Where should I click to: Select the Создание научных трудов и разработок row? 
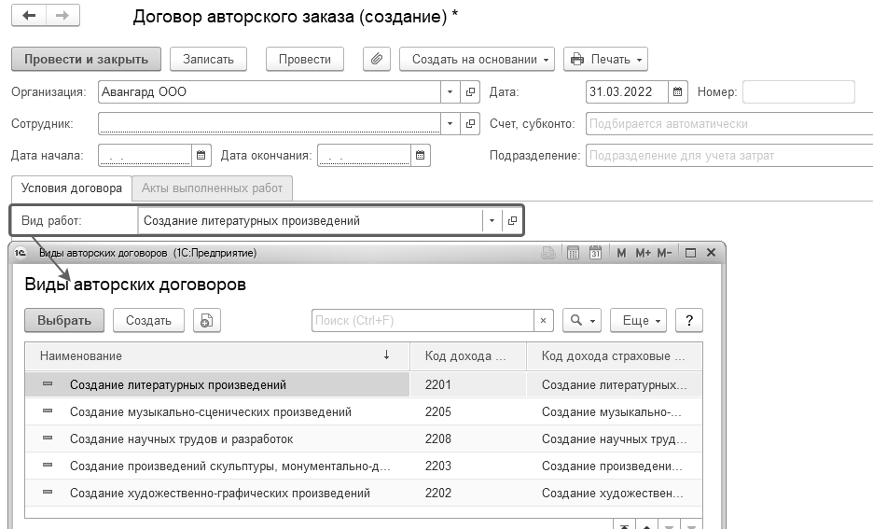pyautogui.click(x=182, y=439)
